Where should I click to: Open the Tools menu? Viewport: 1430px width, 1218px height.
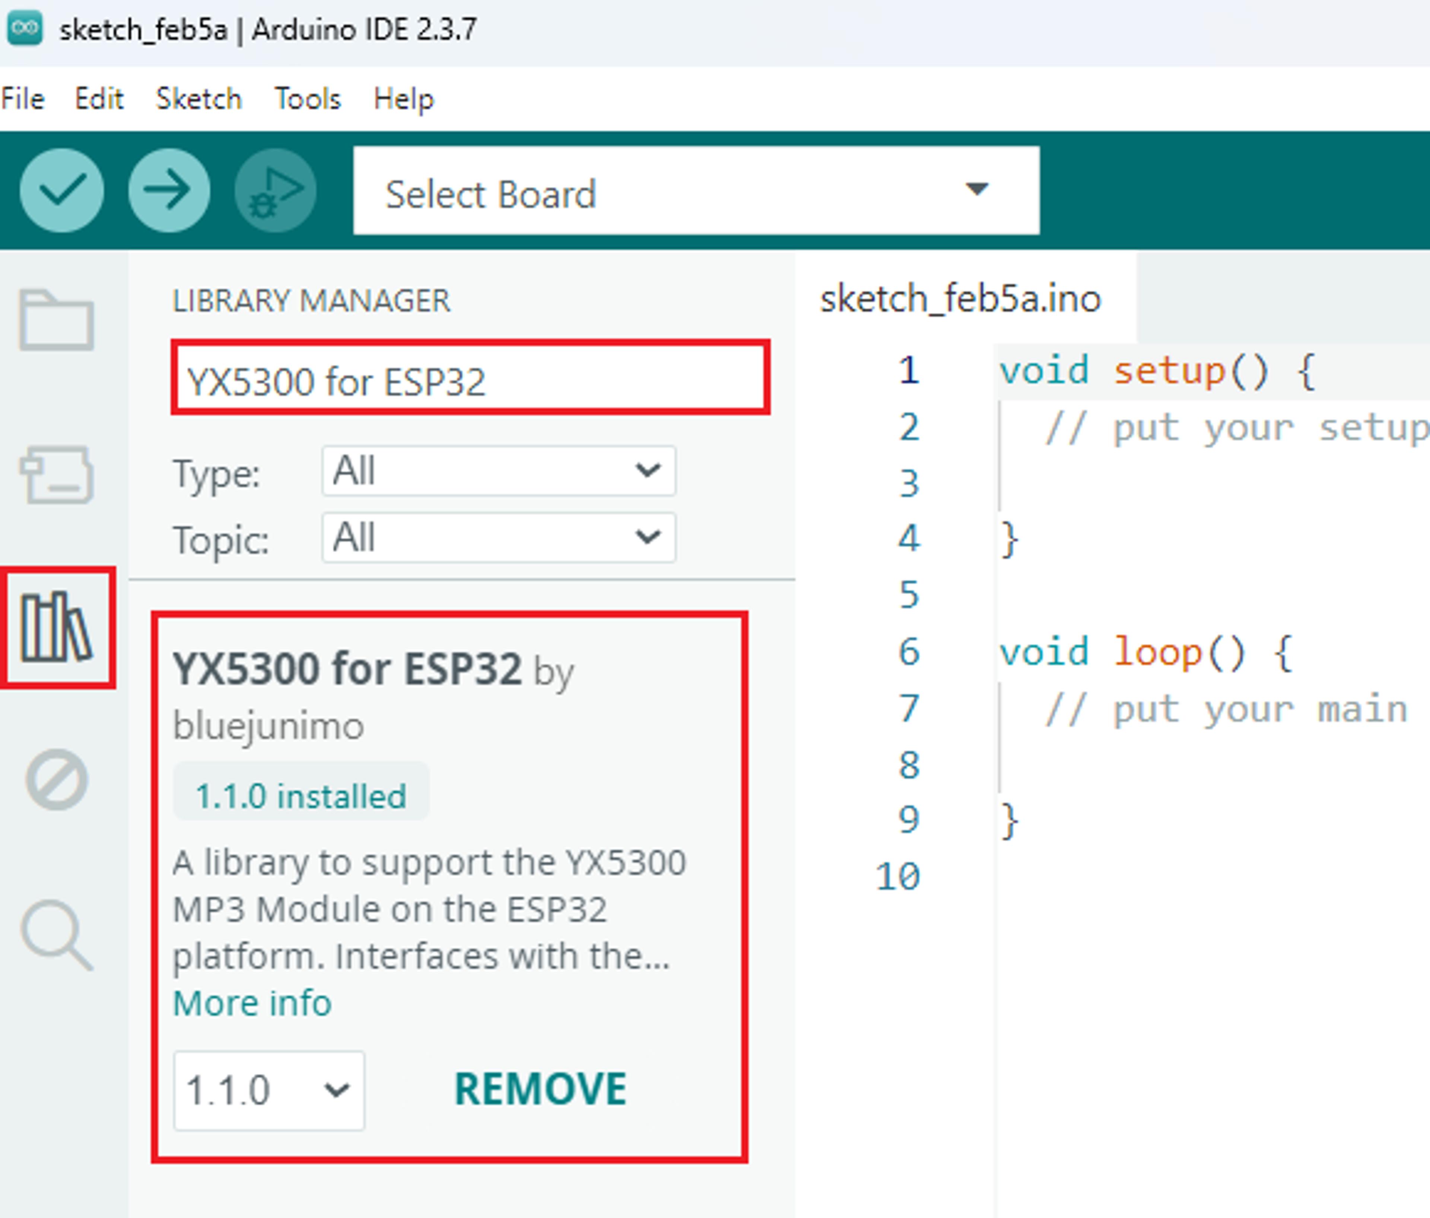tap(308, 99)
